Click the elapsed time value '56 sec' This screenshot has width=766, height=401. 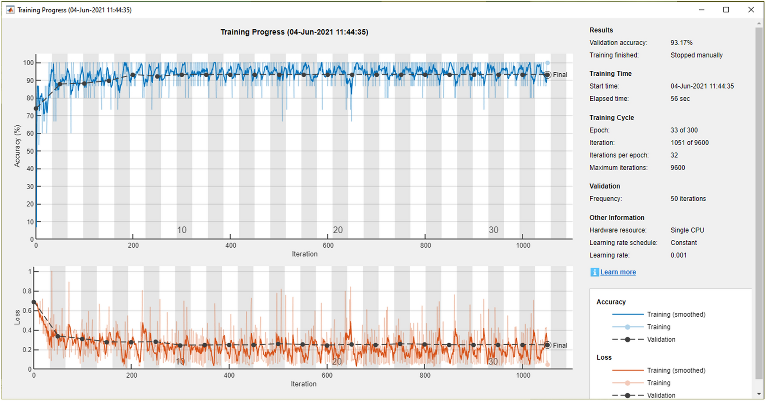[680, 99]
